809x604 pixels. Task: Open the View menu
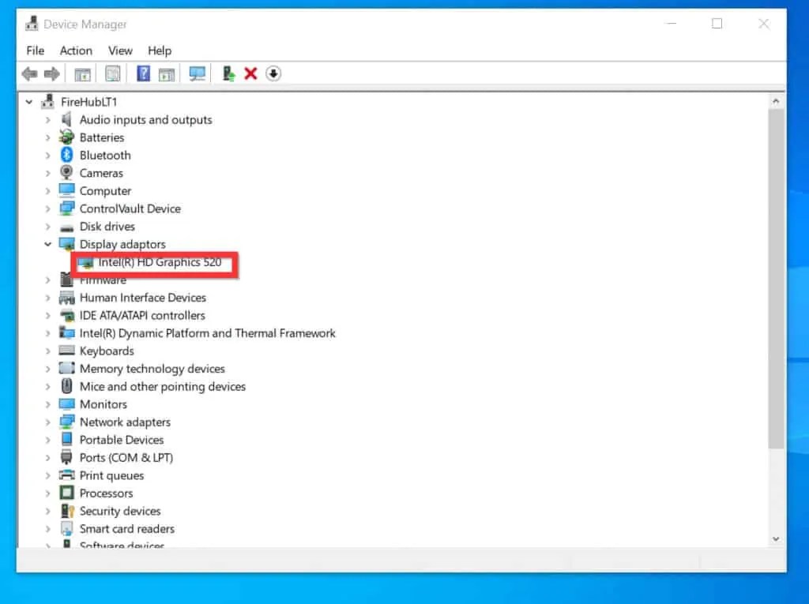(x=120, y=51)
